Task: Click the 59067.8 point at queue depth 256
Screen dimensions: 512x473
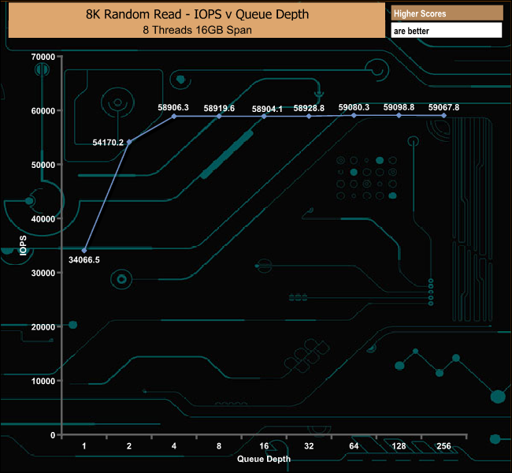Action: [443, 116]
